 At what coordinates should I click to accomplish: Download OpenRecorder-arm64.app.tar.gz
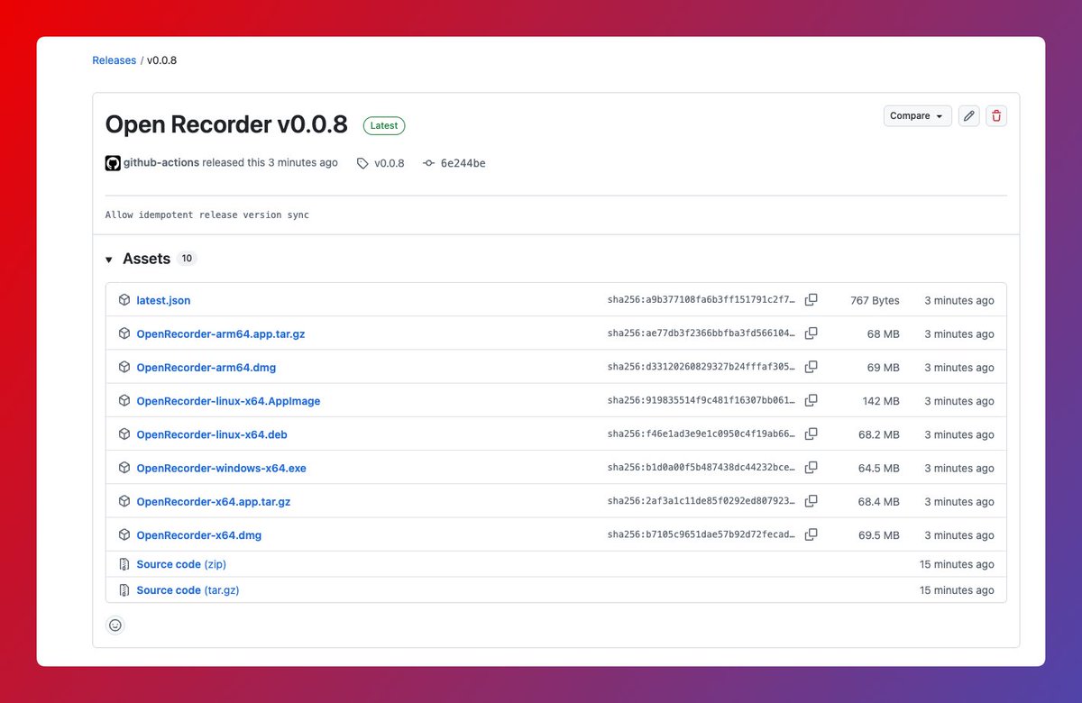(221, 333)
